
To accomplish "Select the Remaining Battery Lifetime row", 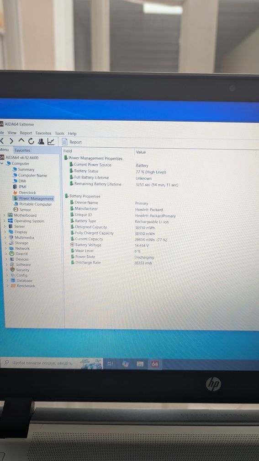I will point(123,184).
